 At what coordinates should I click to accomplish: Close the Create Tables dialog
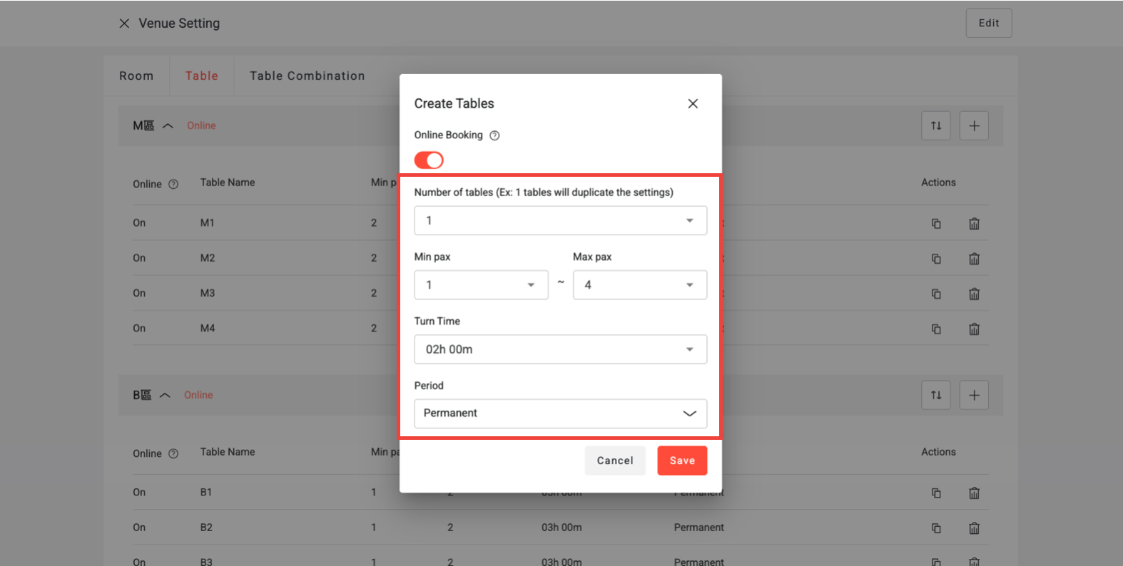click(692, 104)
